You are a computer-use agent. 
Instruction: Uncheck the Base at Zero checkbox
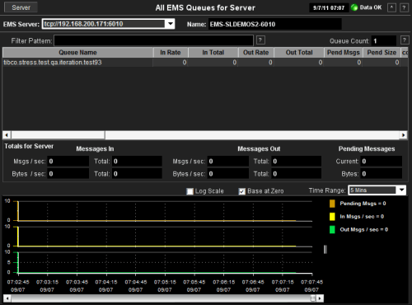coord(241,191)
